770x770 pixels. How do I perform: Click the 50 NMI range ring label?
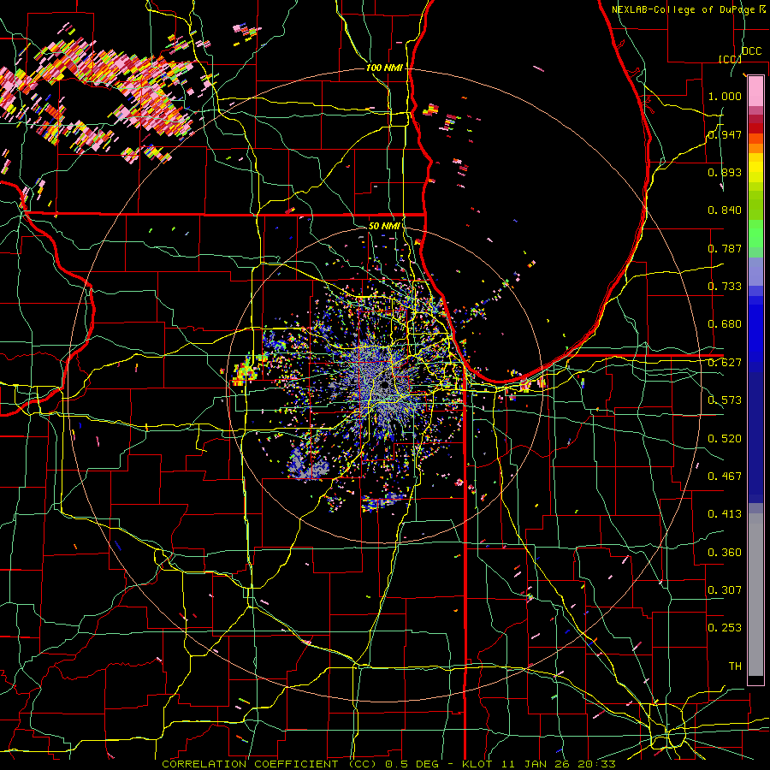tap(384, 226)
